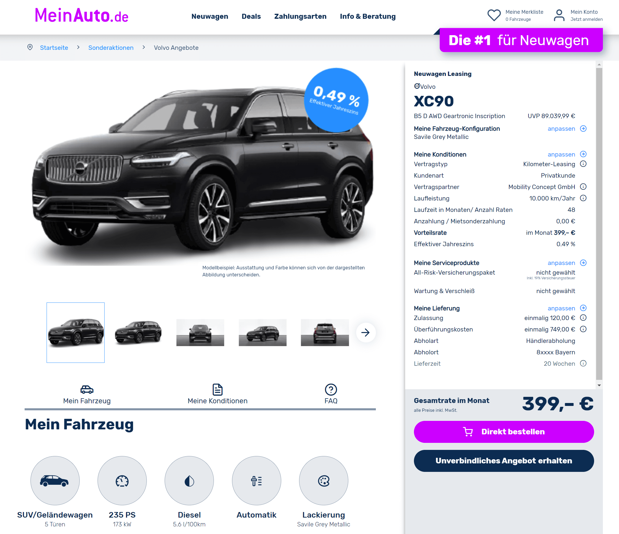Open info icon next to Zulassung cost
The height and width of the screenshot is (534, 619).
pos(583,318)
